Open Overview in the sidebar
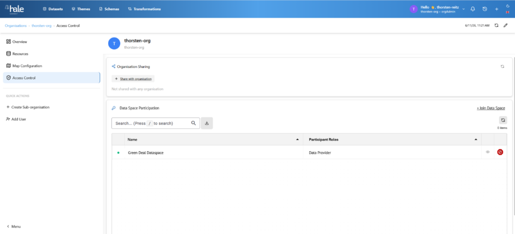 pyautogui.click(x=52, y=42)
